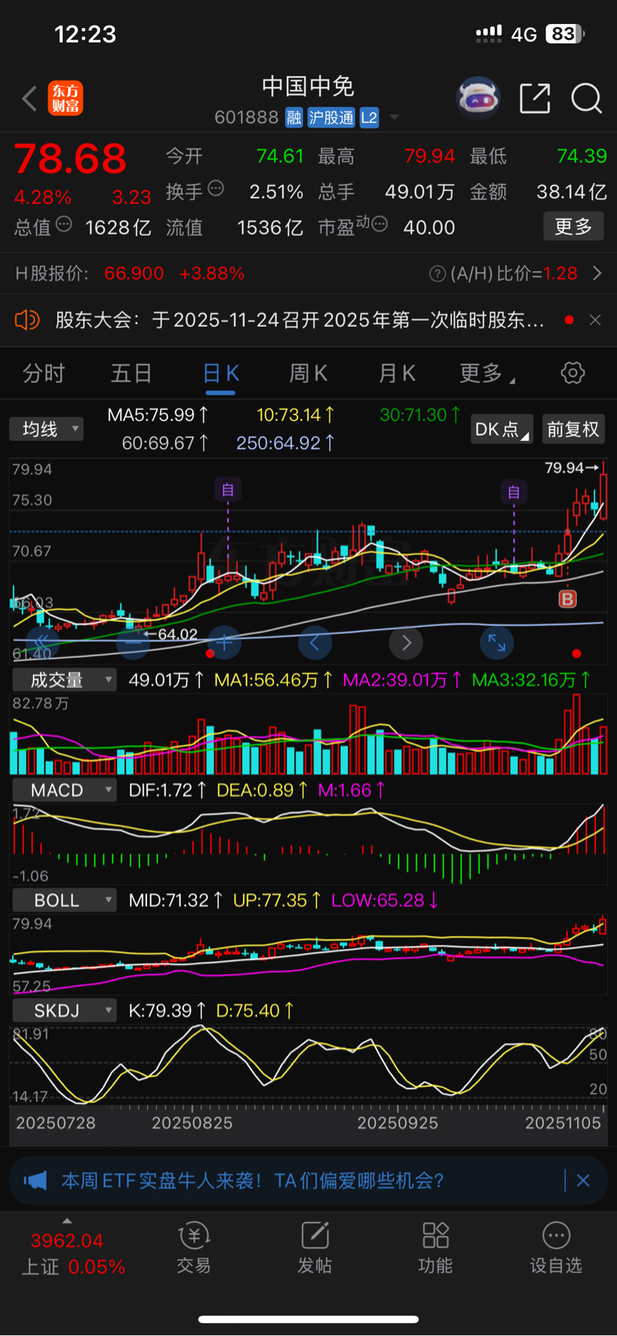Open the 发帖 post button

tap(315, 1248)
